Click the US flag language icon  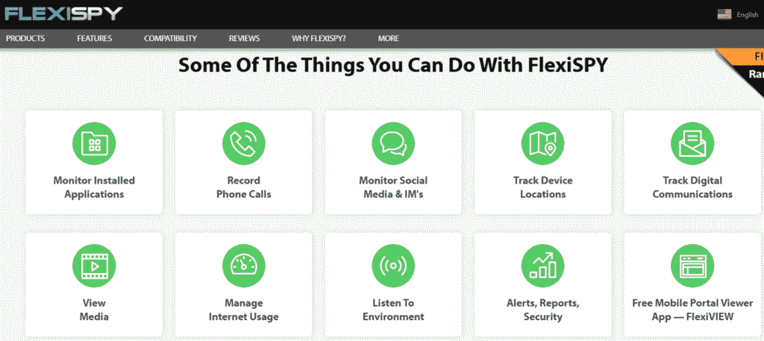(x=724, y=15)
